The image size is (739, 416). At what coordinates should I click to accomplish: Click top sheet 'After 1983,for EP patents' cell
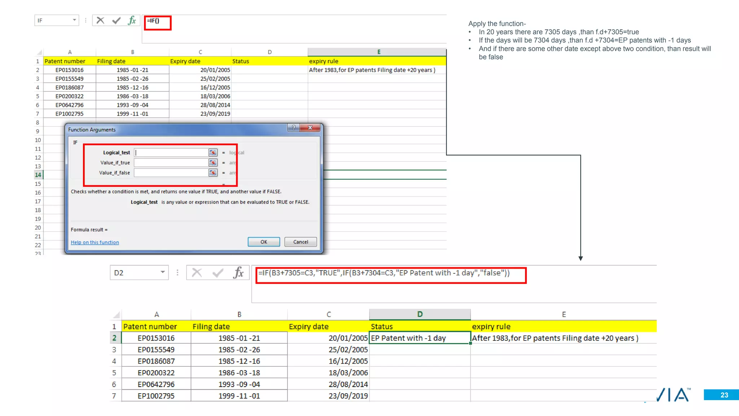coord(377,70)
